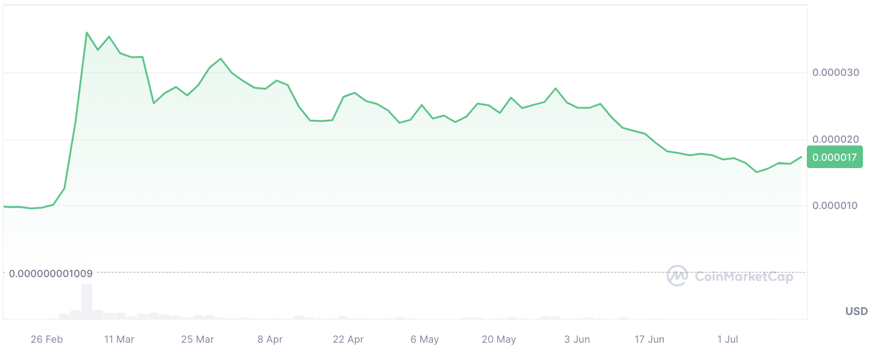Click the 0.000000001009 baseline price label
Image resolution: width=878 pixels, height=353 pixels.
click(51, 273)
